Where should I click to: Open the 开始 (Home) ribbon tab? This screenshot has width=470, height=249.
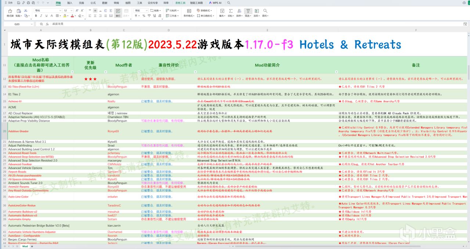pos(58,3)
